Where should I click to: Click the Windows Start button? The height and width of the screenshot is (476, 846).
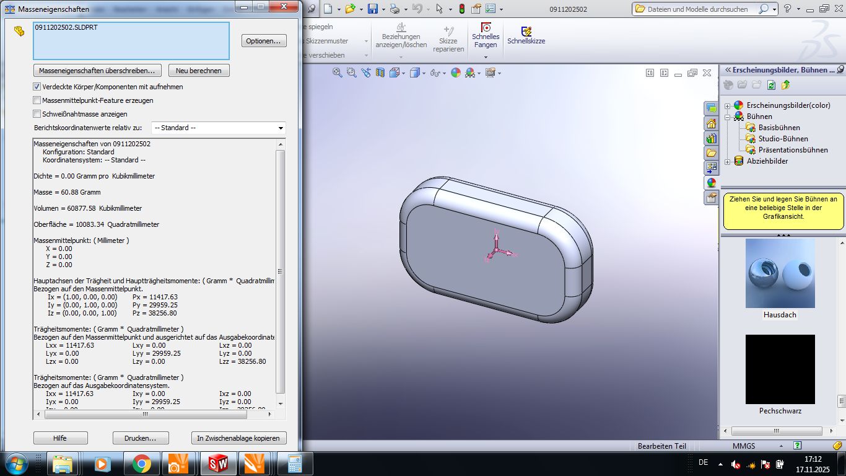click(x=15, y=464)
